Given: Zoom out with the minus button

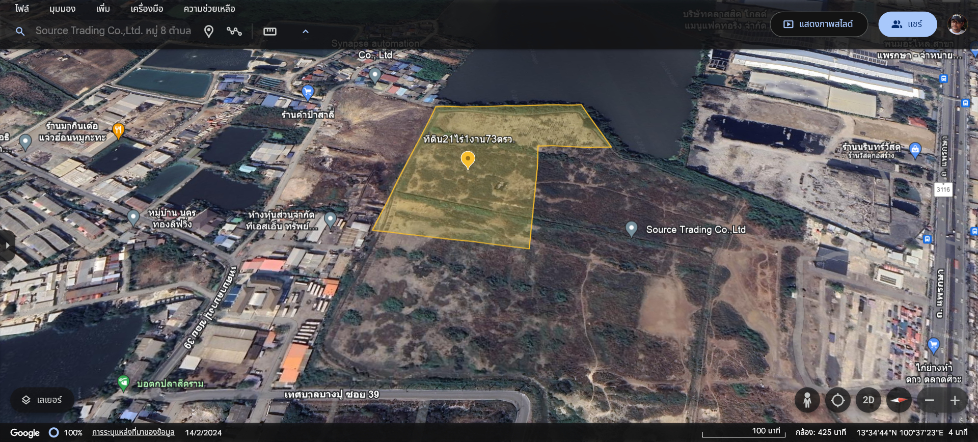Looking at the screenshot, I should tap(930, 400).
